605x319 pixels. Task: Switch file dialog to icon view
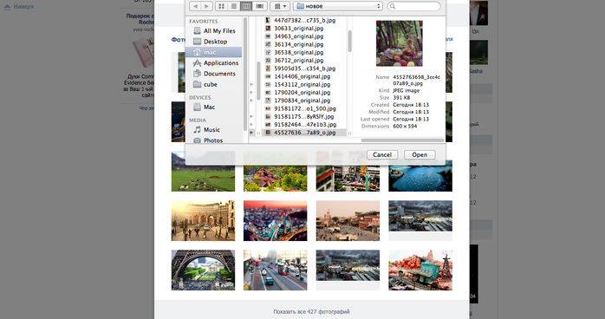pyautogui.click(x=222, y=6)
